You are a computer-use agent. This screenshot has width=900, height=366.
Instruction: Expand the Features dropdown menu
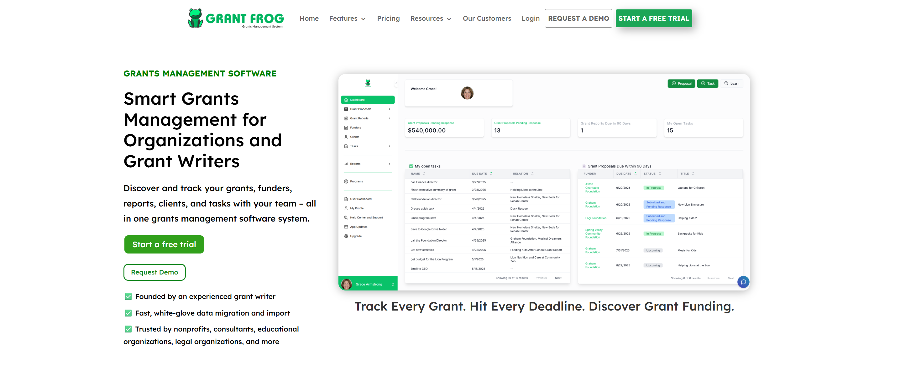(x=347, y=18)
